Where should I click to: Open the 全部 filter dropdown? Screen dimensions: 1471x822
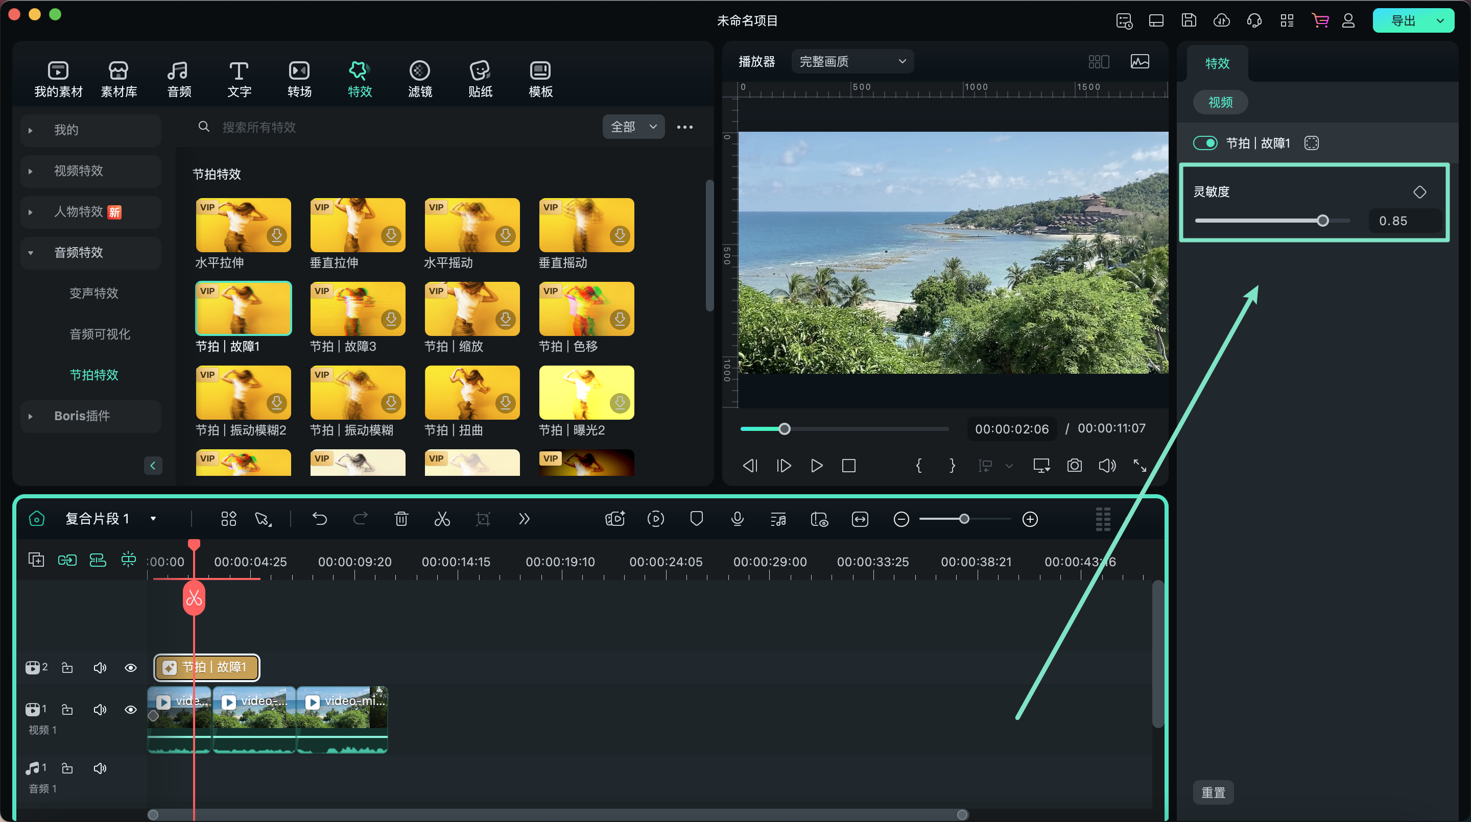coord(633,127)
